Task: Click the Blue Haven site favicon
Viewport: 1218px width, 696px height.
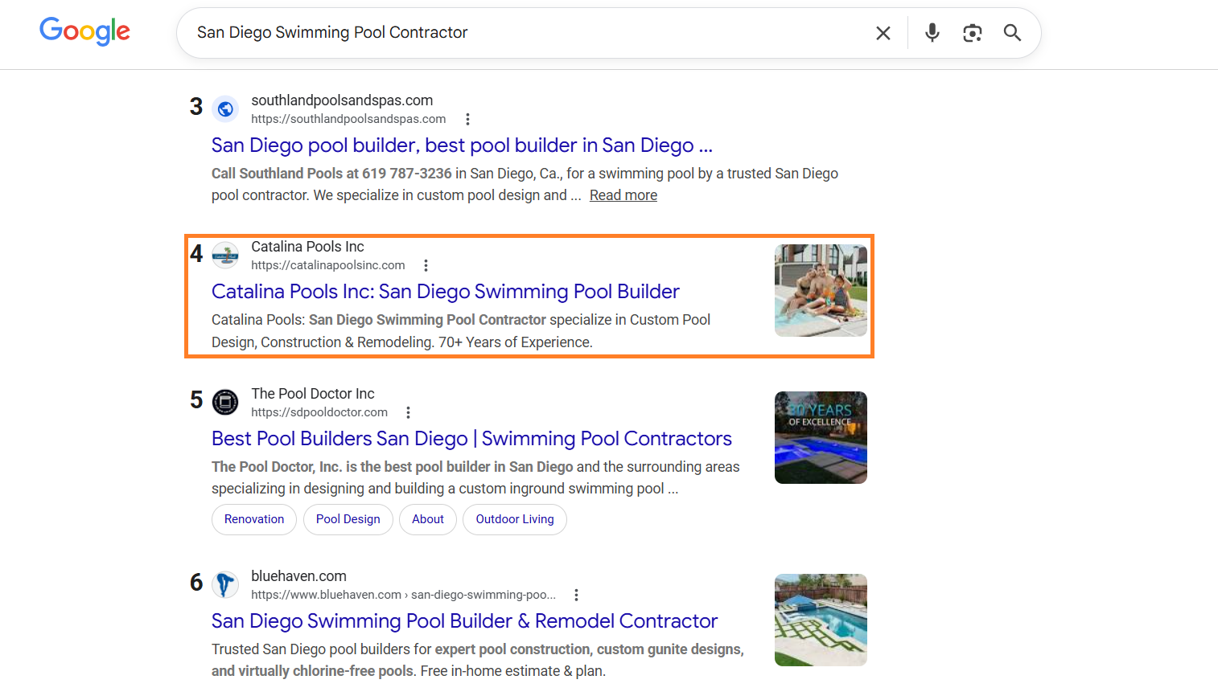Action: coord(225,584)
